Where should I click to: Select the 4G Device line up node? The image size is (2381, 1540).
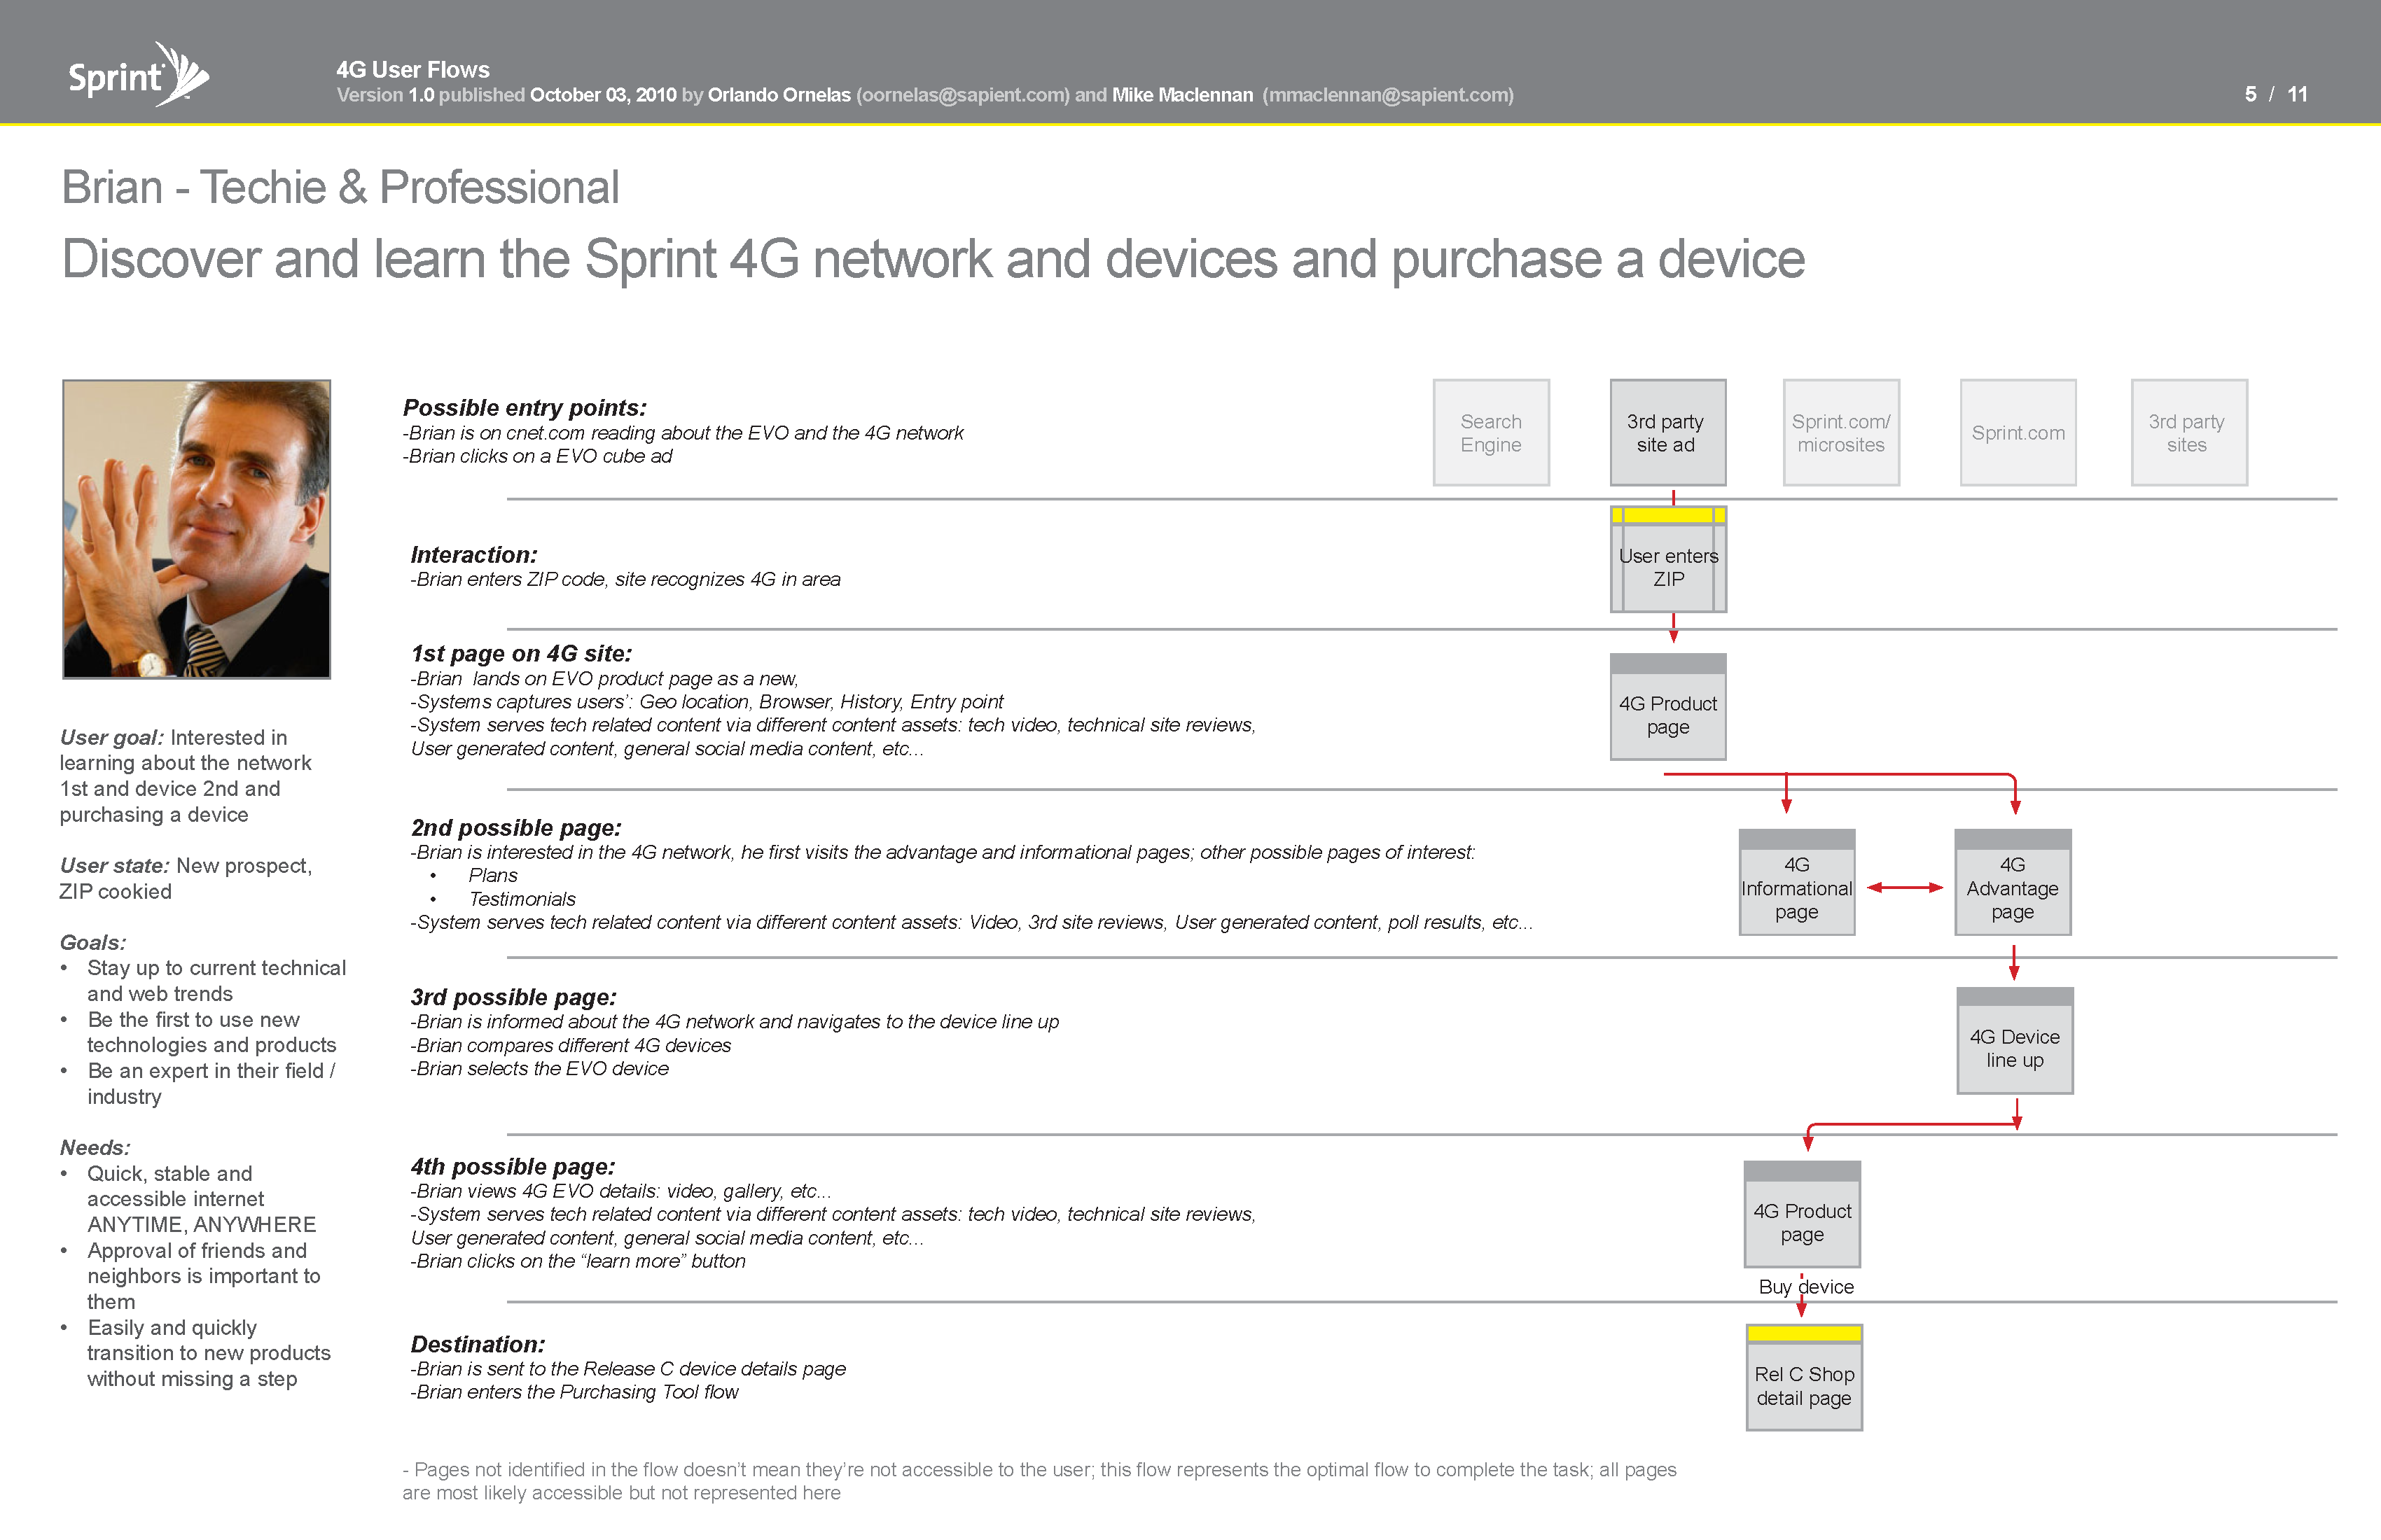(x=2014, y=1048)
